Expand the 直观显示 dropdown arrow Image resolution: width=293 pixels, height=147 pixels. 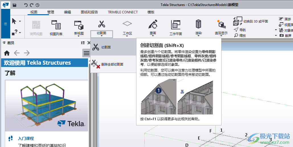[x=221, y=36]
